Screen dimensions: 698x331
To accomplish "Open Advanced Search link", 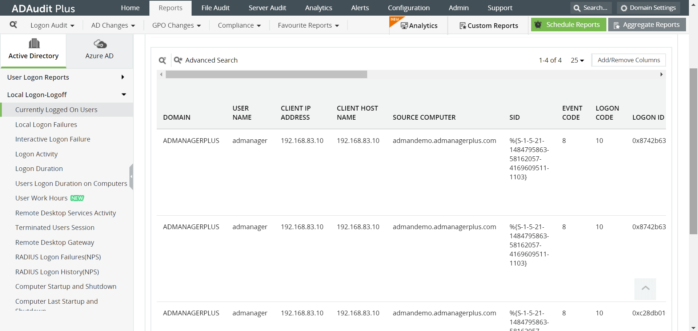I will 211,60.
